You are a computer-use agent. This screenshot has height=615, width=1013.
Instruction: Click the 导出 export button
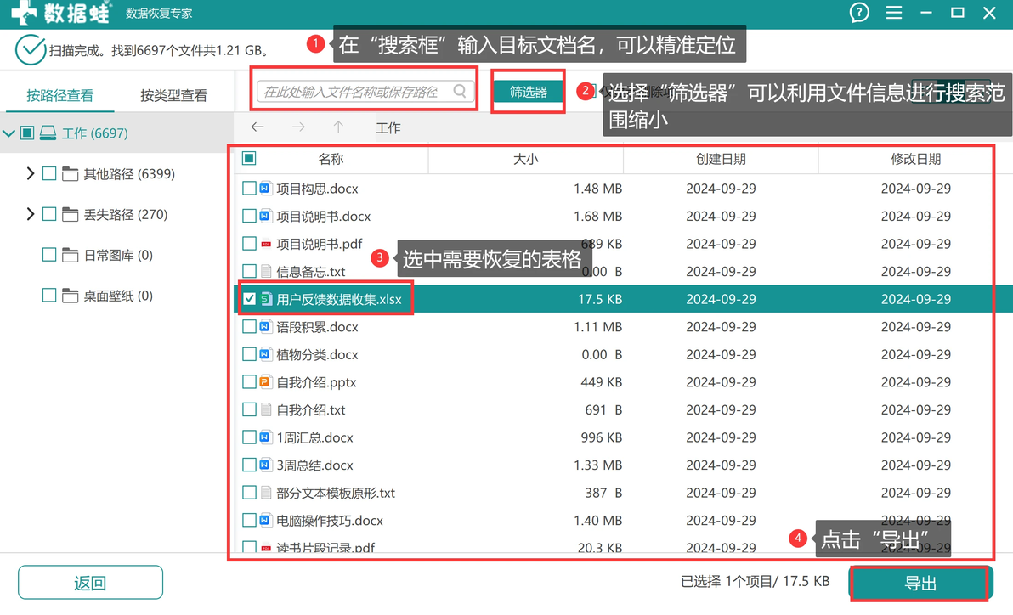(920, 584)
